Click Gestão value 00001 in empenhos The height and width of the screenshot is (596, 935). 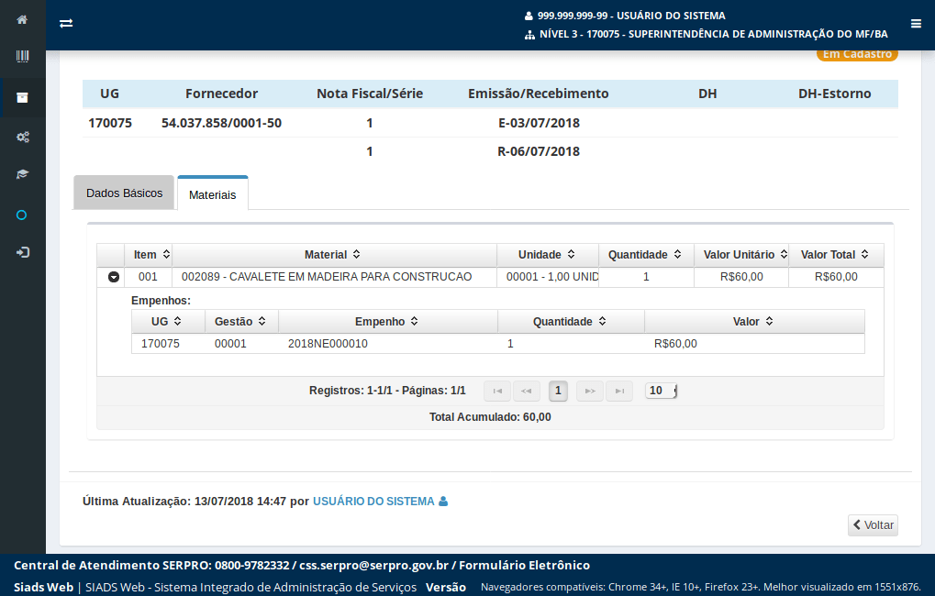pos(230,344)
